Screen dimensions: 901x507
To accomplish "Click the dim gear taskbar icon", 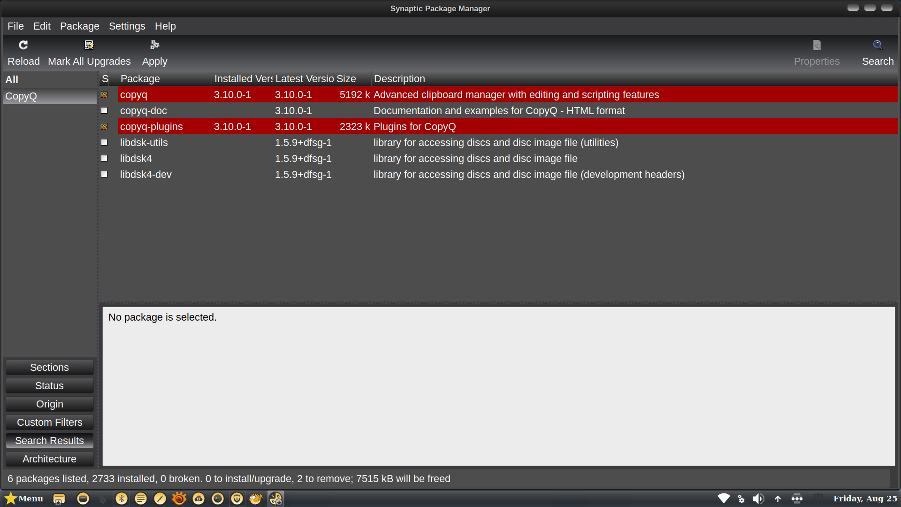I will point(103,499).
